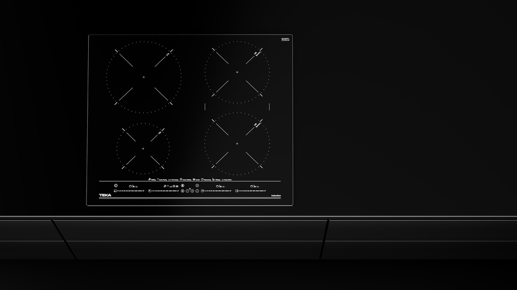Tap the Keep Warm function legend icon
The width and height of the screenshot is (517, 290).
click(x=223, y=180)
